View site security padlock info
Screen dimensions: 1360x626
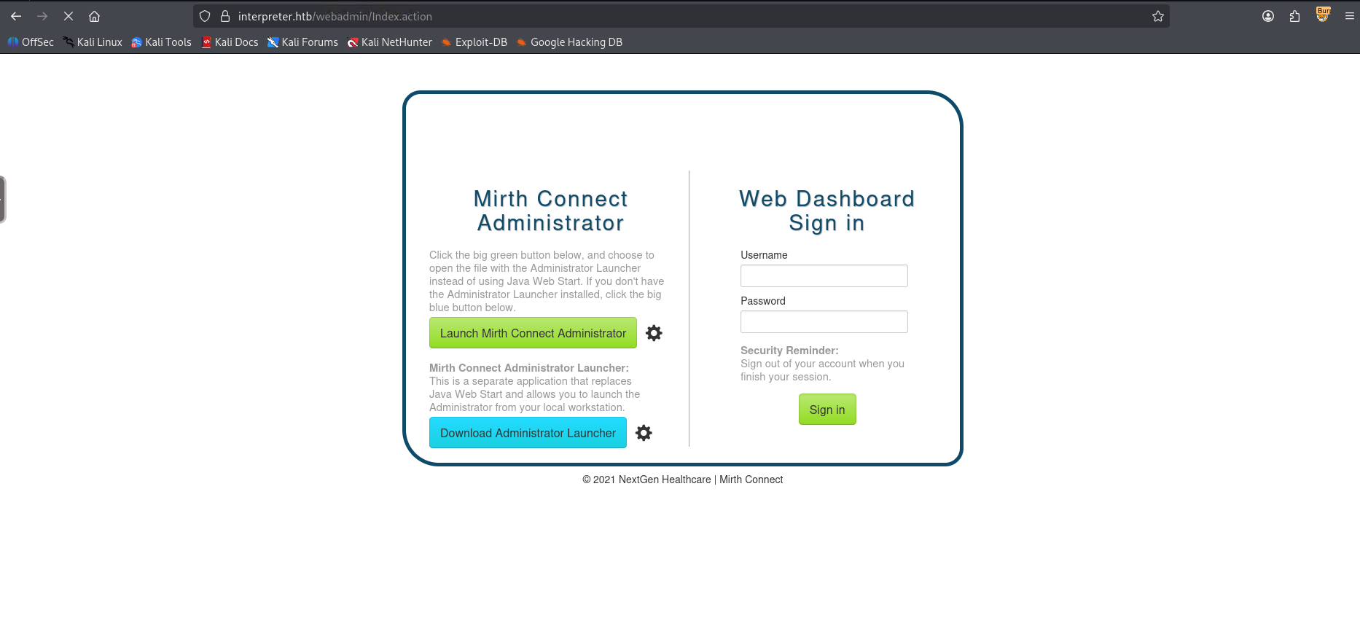coord(225,16)
